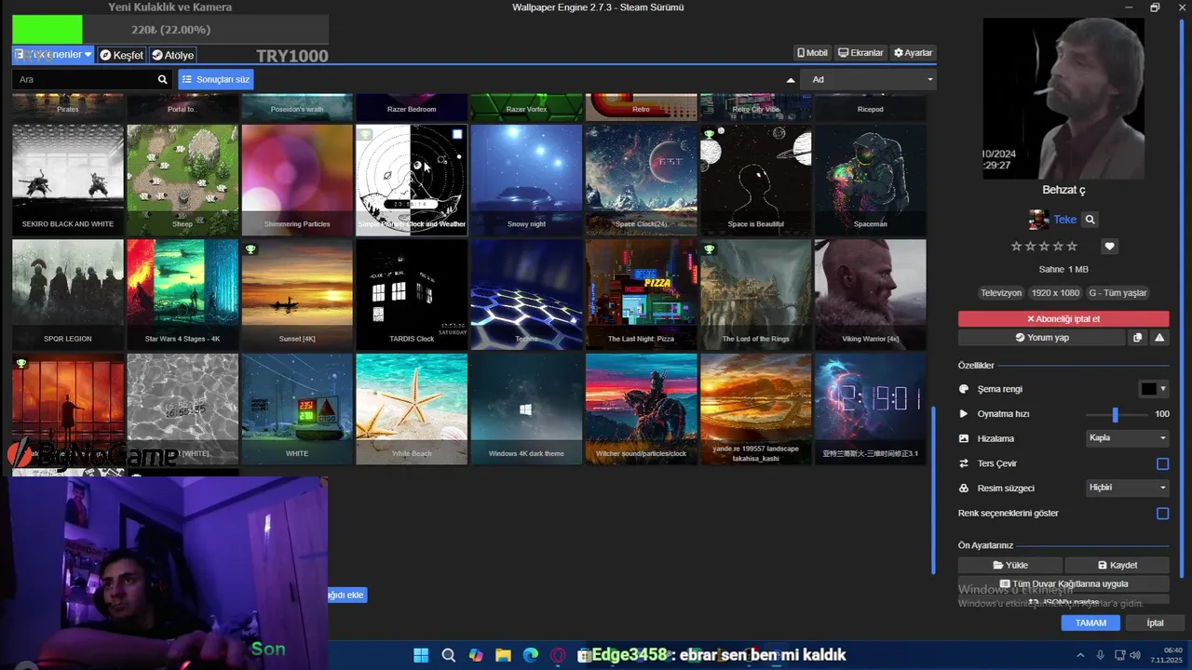Click the trophy badge on Sunset [4K]
Screen dimensions: 1192x670
pyautogui.click(x=251, y=249)
